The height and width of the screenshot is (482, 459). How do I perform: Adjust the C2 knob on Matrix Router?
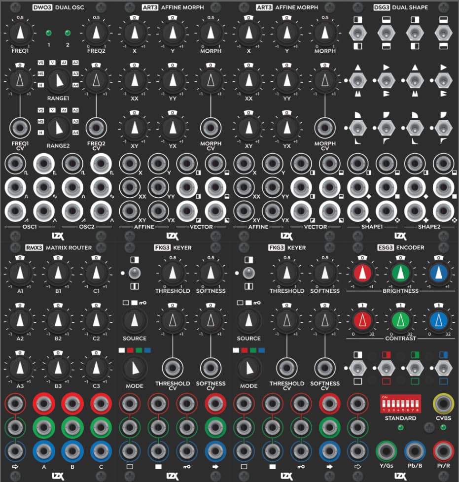(x=96, y=320)
